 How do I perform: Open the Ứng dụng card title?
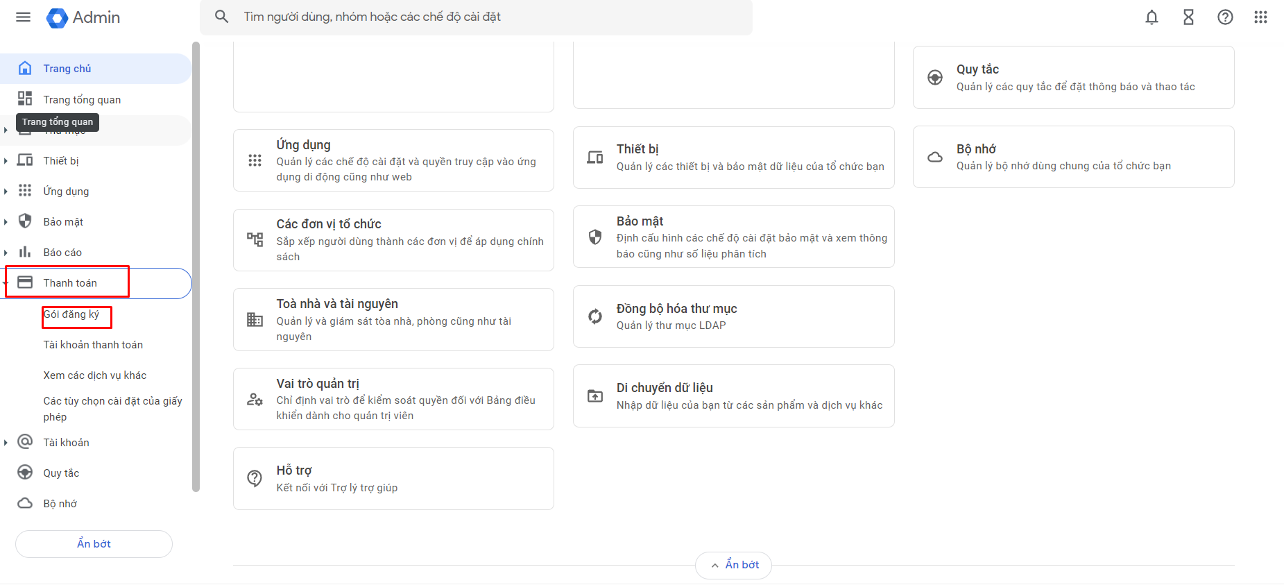click(x=303, y=145)
